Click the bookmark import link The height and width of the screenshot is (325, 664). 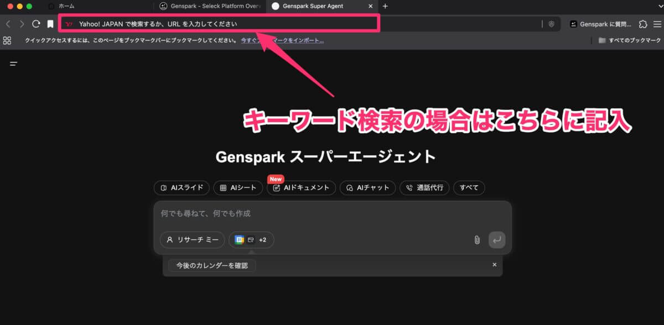(282, 40)
